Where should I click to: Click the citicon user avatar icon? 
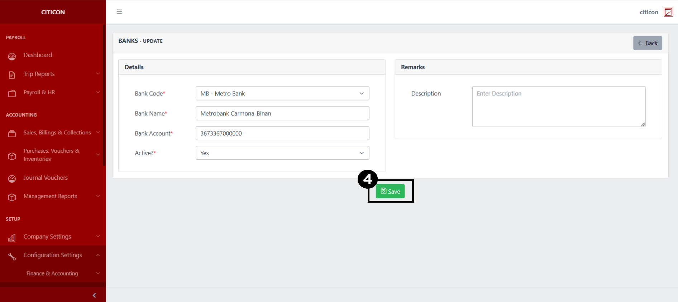click(668, 12)
